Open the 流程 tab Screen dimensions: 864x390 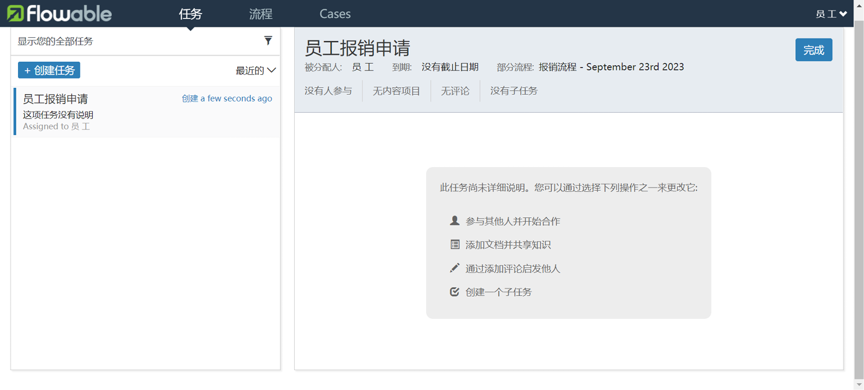click(x=261, y=14)
